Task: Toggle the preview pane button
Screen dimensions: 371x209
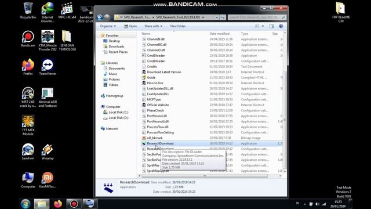Action: [x=271, y=26]
